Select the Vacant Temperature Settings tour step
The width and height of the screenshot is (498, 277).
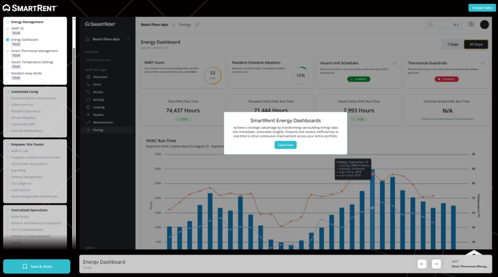click(x=32, y=62)
